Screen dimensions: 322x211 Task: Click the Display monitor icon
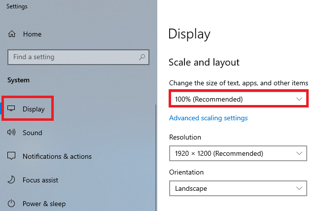pos(11,108)
